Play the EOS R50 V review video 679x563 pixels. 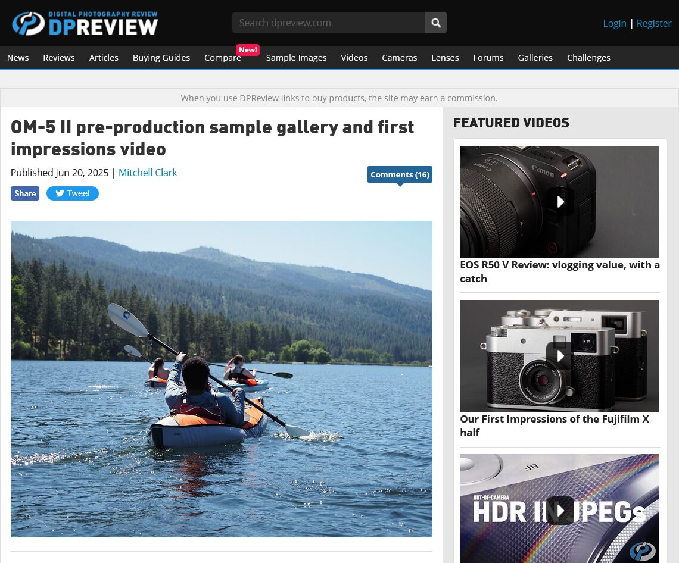tap(559, 202)
